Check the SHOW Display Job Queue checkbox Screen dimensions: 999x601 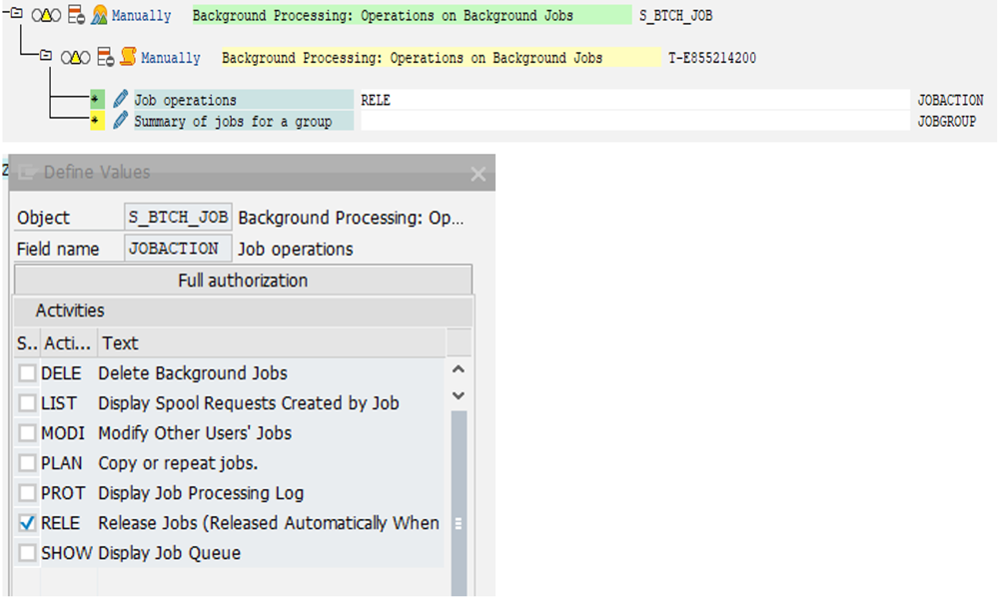click(27, 553)
